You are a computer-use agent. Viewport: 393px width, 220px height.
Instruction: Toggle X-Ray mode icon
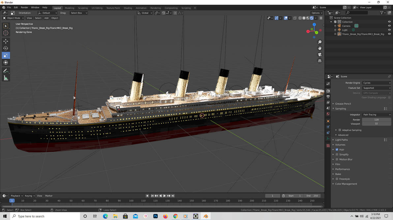coord(295,18)
